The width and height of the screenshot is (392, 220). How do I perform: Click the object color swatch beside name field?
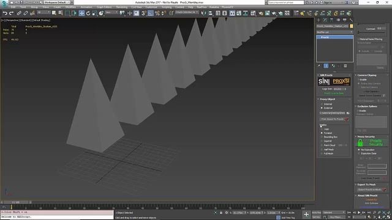click(351, 26)
